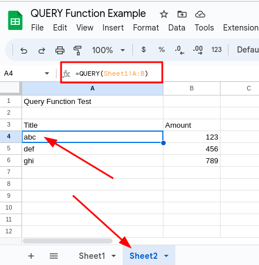Open Sheet2 tab options arrow
Viewport: 259px width, 265px height.
pyautogui.click(x=166, y=256)
